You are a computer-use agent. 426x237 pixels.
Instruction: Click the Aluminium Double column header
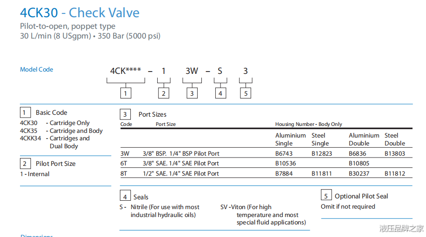tap(364, 139)
